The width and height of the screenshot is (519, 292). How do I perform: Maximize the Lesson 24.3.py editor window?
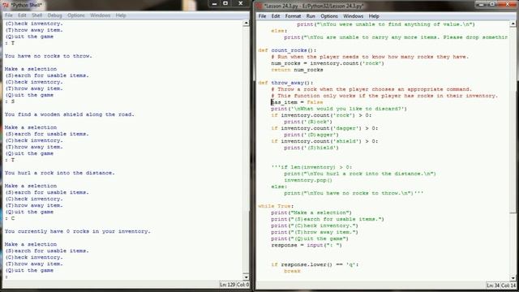coord(492,4)
